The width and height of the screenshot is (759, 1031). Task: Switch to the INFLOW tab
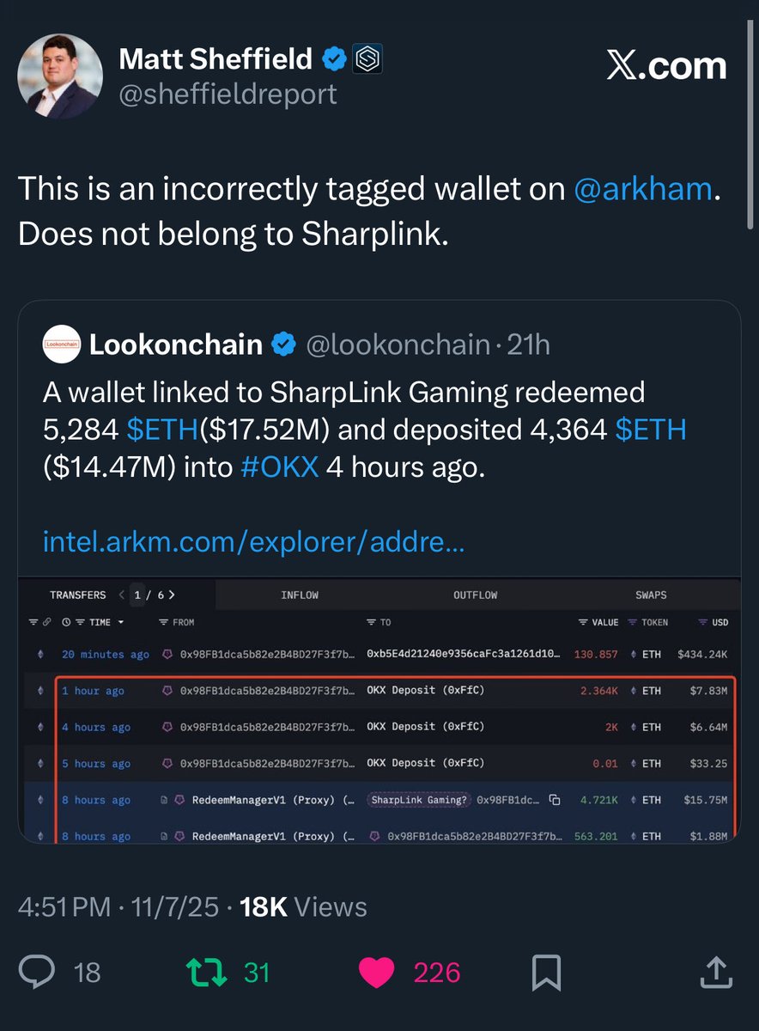pyautogui.click(x=299, y=595)
